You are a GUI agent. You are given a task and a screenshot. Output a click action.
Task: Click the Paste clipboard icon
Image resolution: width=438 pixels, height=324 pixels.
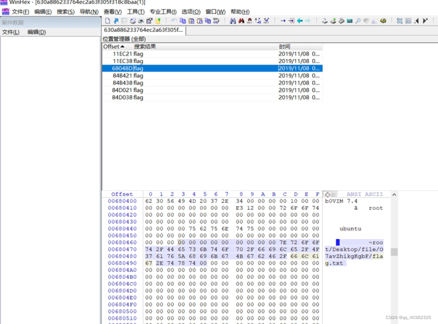coord(199,20)
